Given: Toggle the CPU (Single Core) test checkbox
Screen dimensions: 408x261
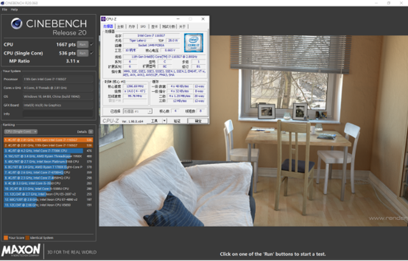Looking at the screenshot, I should 92,53.
